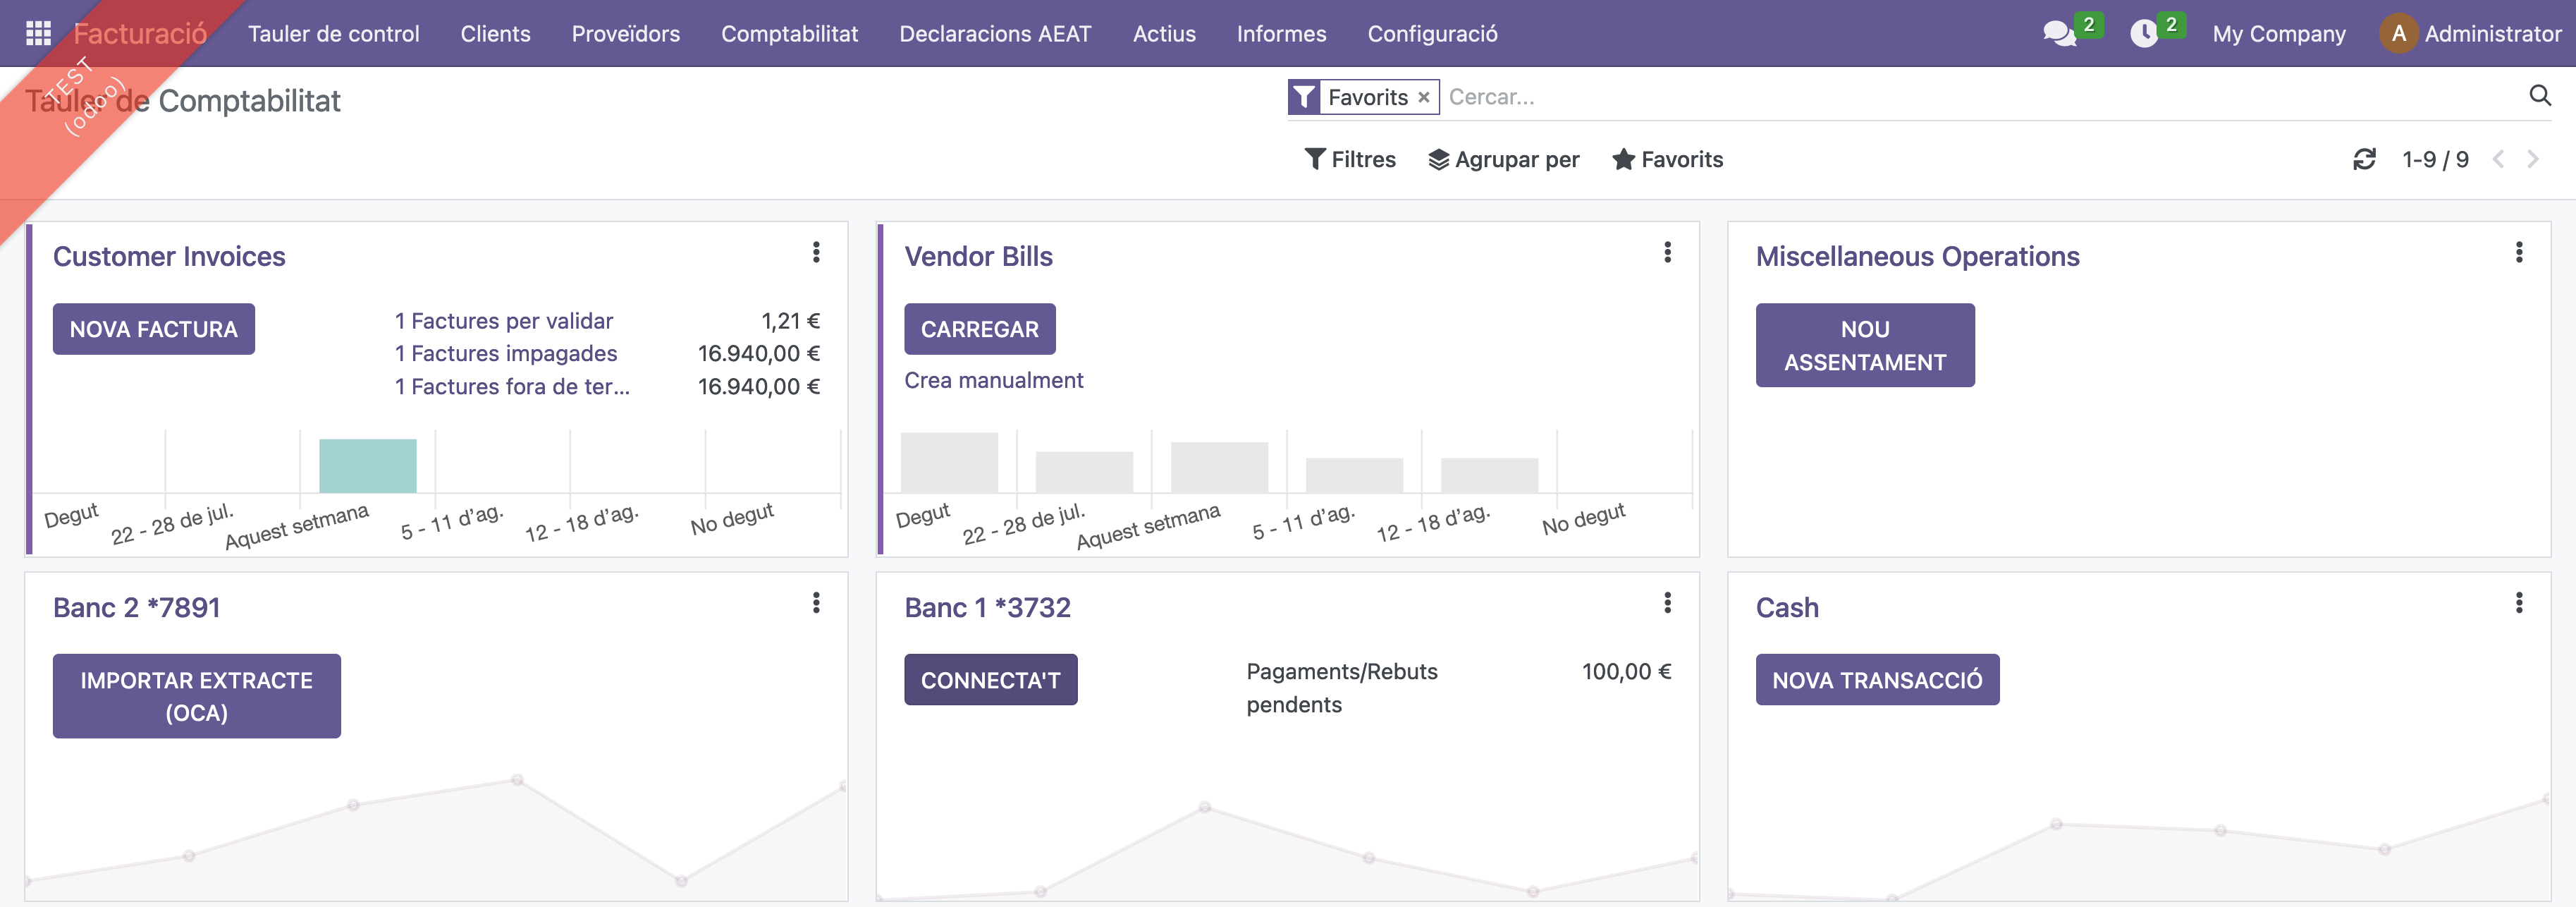Open Banc 2 *7891 card options menu
2576x907 pixels.
click(816, 603)
